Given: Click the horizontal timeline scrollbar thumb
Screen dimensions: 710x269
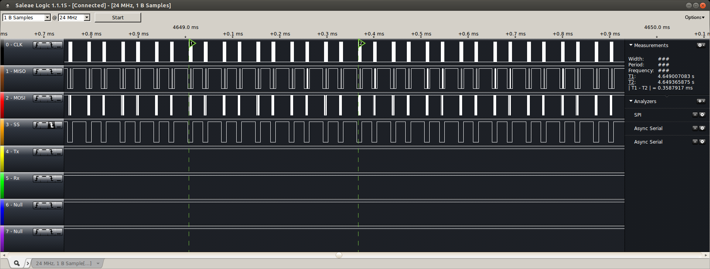Looking at the screenshot, I should (x=339, y=255).
